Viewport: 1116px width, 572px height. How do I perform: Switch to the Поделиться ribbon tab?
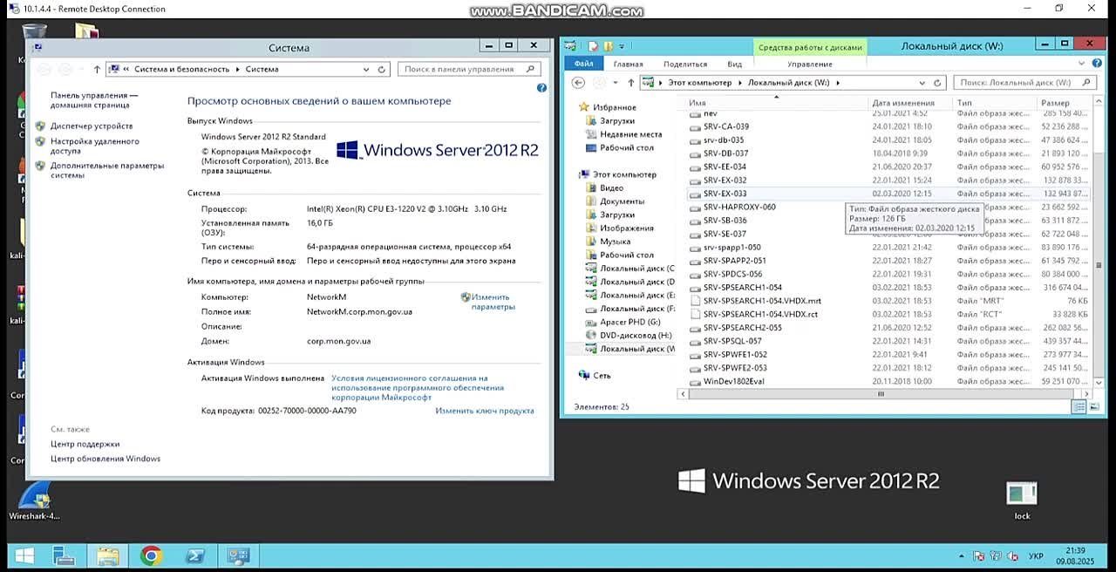coord(685,64)
